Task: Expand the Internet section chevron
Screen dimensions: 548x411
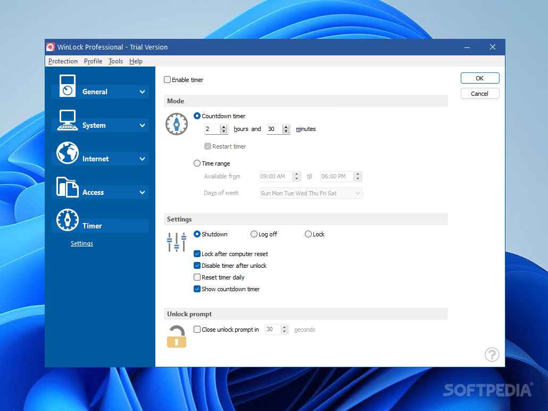Action: pos(142,159)
